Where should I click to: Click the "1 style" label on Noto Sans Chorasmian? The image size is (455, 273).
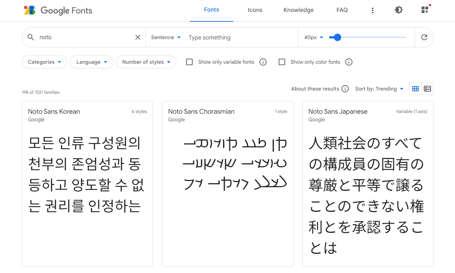(x=281, y=112)
